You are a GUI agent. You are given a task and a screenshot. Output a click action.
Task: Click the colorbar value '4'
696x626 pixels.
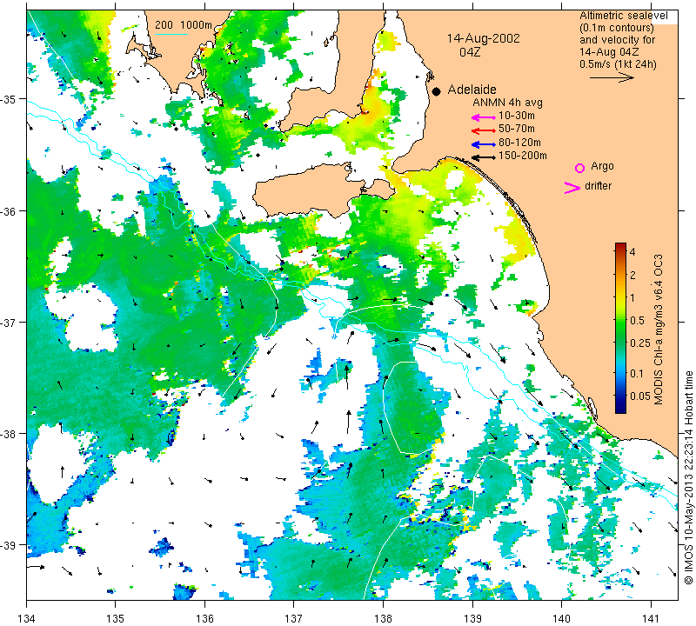tap(632, 252)
